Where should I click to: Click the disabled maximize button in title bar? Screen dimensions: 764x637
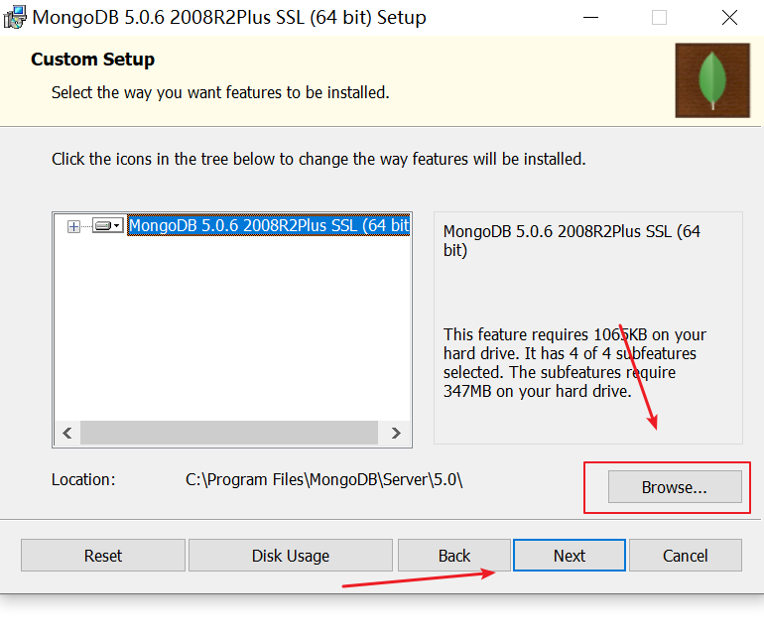click(x=659, y=18)
